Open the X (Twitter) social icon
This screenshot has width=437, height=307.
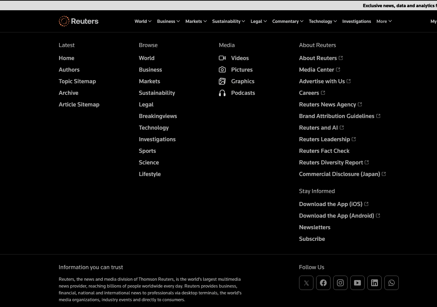[x=306, y=283]
